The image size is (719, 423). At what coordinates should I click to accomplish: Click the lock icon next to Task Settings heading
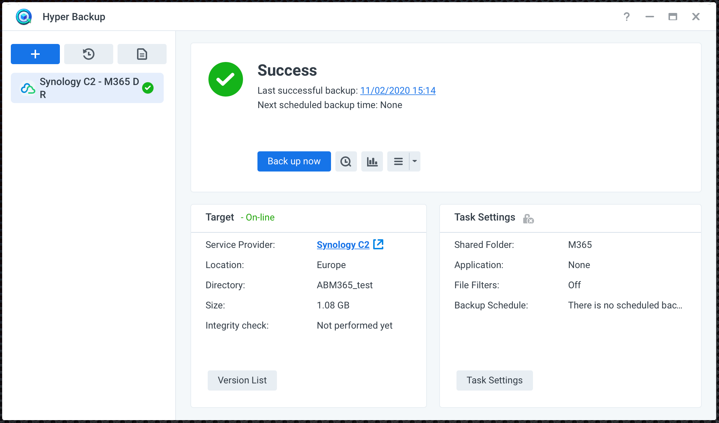click(x=528, y=218)
